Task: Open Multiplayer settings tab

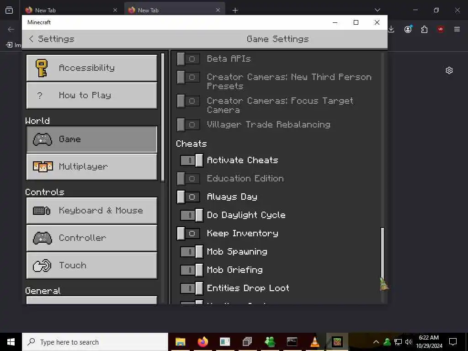Action: 91,166
